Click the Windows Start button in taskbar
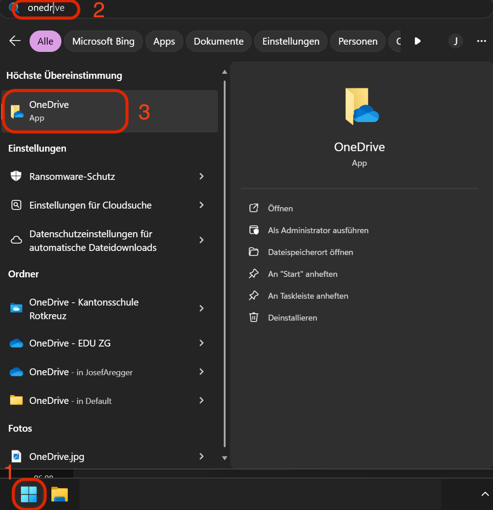The width and height of the screenshot is (493, 510). pyautogui.click(x=29, y=494)
